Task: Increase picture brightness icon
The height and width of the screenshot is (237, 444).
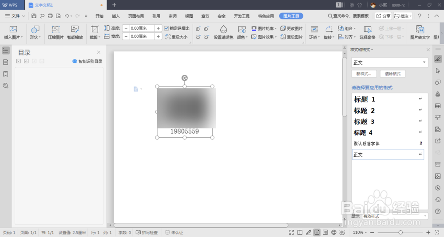Action: click(x=198, y=37)
